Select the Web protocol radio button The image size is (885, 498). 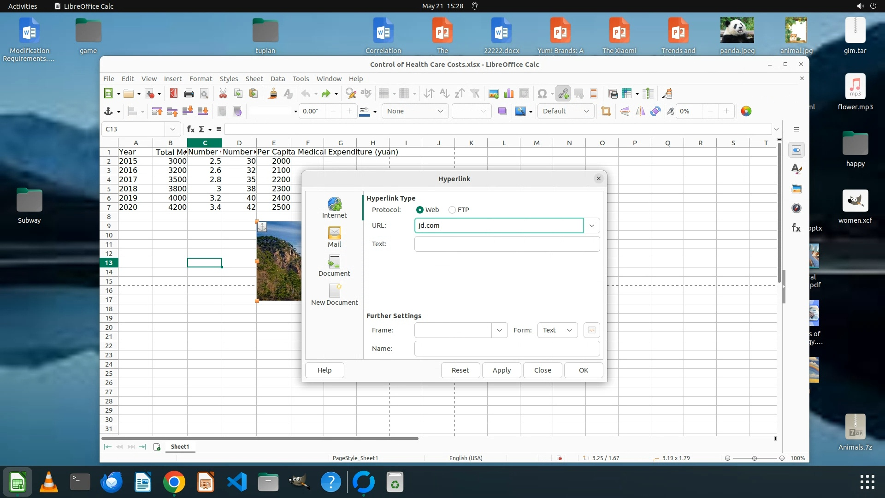(x=420, y=210)
